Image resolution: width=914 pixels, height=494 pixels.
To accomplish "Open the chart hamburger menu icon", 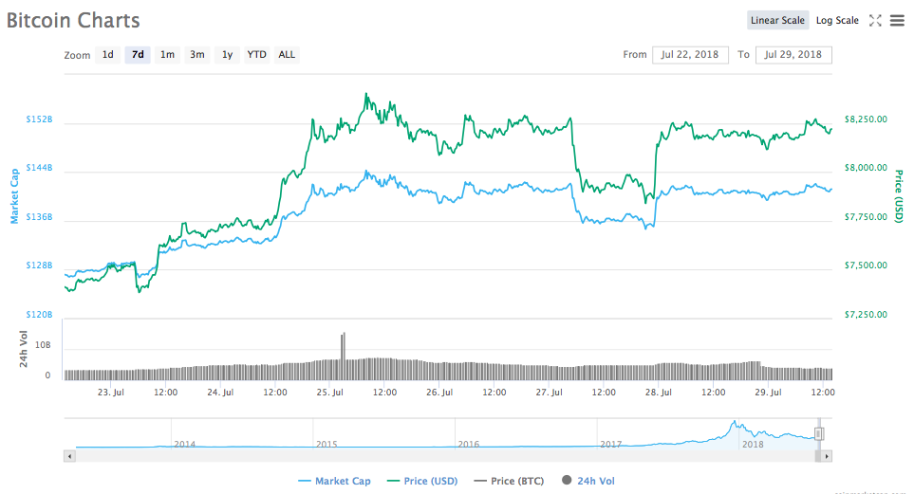I will pyautogui.click(x=897, y=21).
